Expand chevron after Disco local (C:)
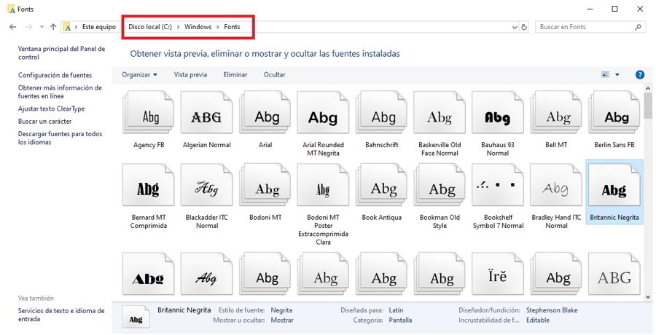The width and height of the screenshot is (656, 335). click(x=178, y=27)
